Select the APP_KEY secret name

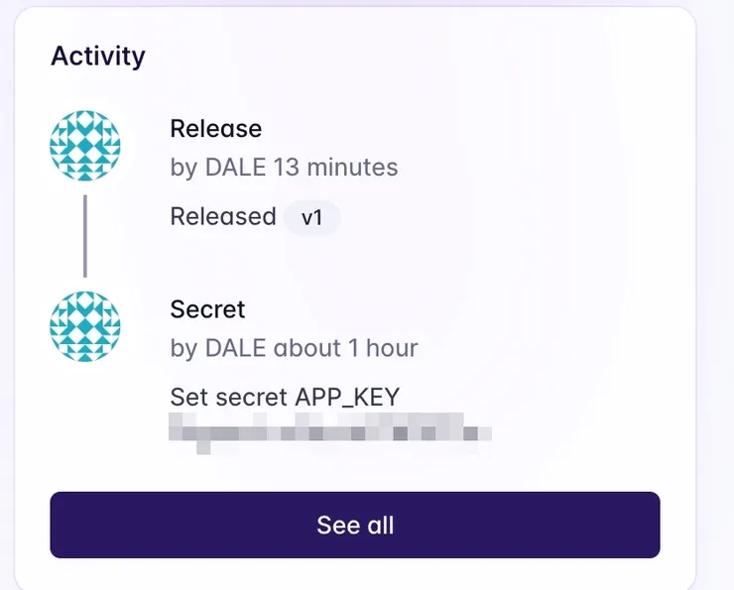[347, 398]
